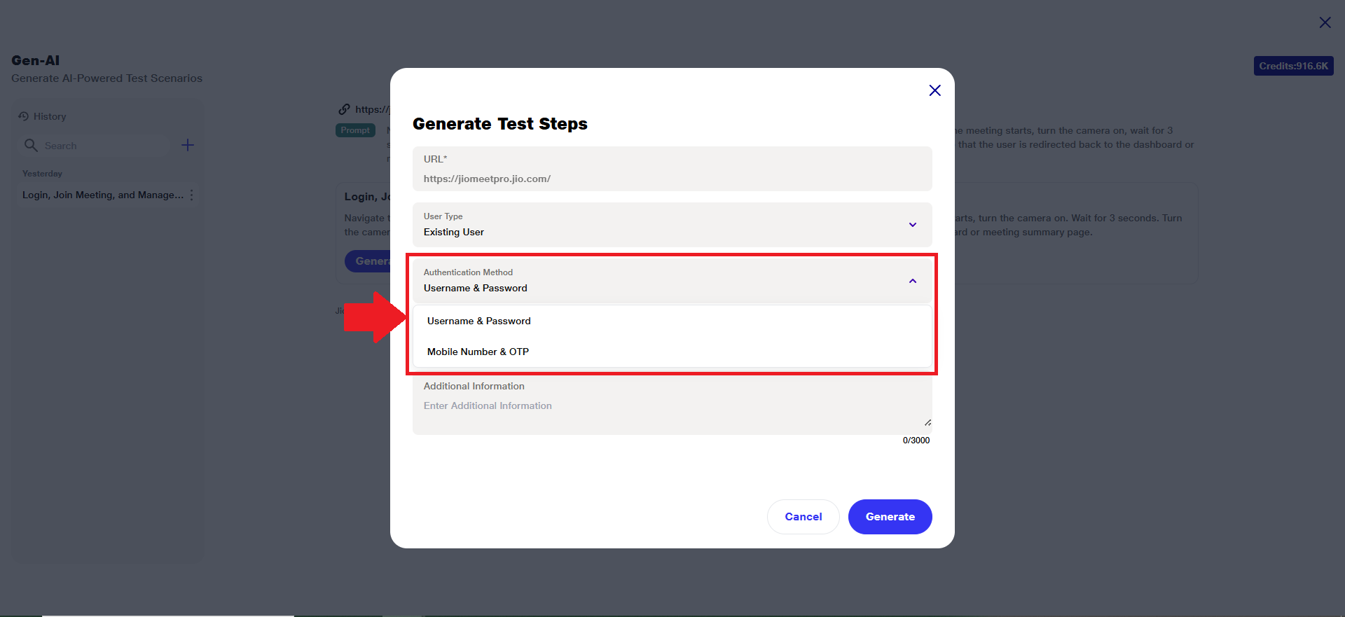Viewport: 1345px width, 617px height.
Task: Close the Gen-AI panel with top-right X
Action: [1325, 22]
